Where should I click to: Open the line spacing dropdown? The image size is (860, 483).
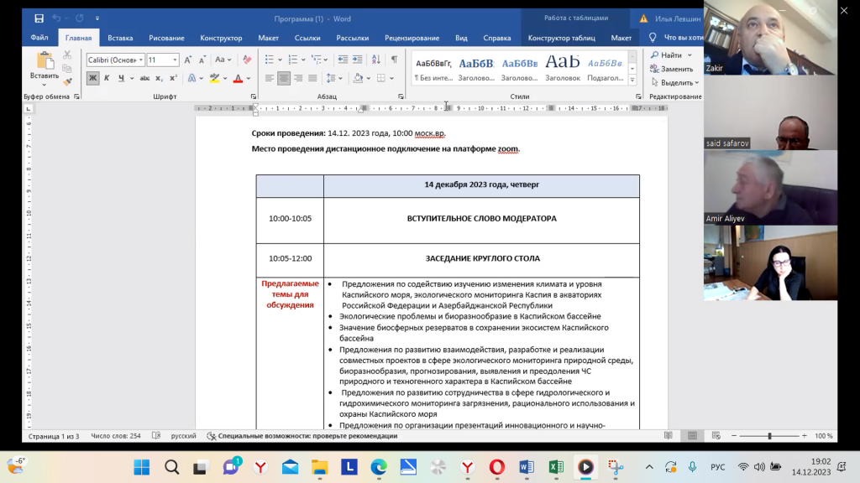(x=334, y=78)
